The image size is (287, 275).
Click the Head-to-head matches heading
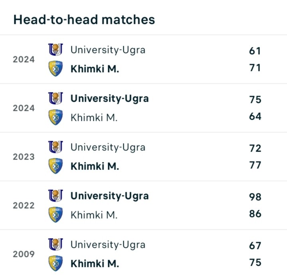pyautogui.click(x=84, y=20)
